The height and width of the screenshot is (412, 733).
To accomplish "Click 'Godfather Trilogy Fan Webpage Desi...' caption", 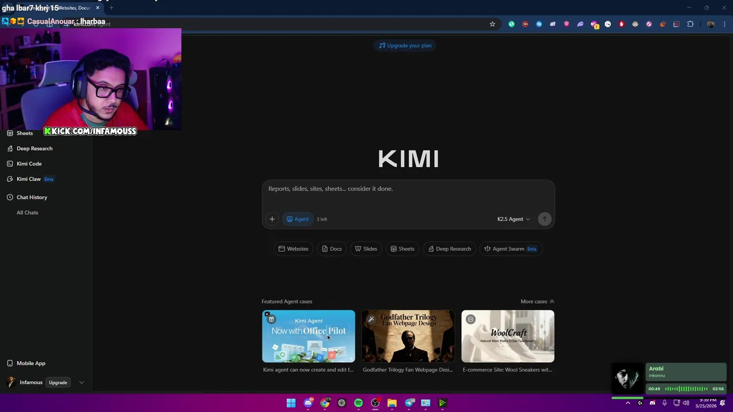I will (x=408, y=370).
